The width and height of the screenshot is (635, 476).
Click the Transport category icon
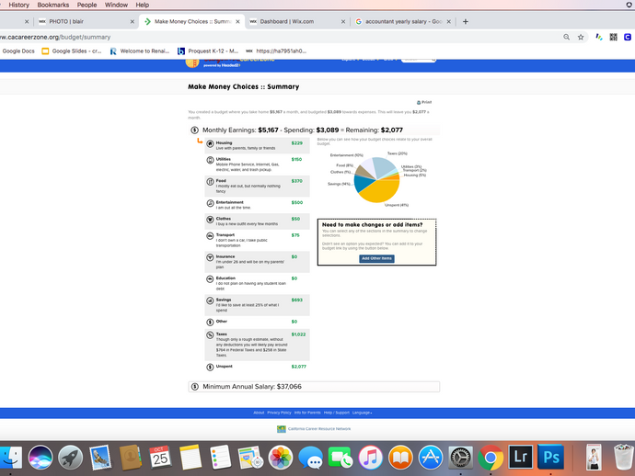tap(210, 236)
